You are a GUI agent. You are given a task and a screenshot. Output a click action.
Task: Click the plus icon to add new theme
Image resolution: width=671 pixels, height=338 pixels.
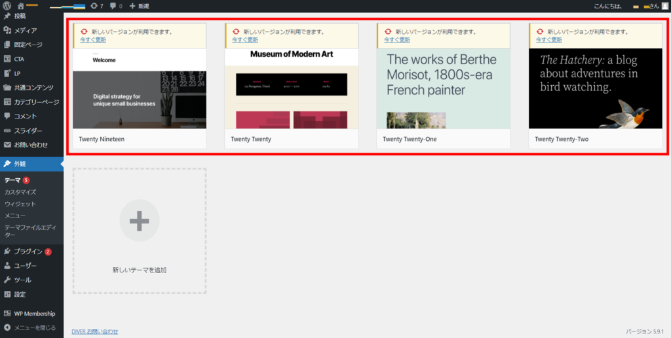pos(139,221)
